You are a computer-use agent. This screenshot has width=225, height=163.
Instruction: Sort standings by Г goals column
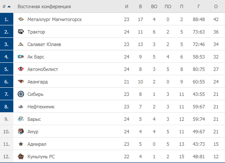click(199, 6)
